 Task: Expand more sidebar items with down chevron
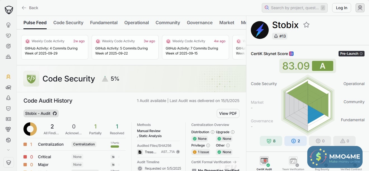8,150
